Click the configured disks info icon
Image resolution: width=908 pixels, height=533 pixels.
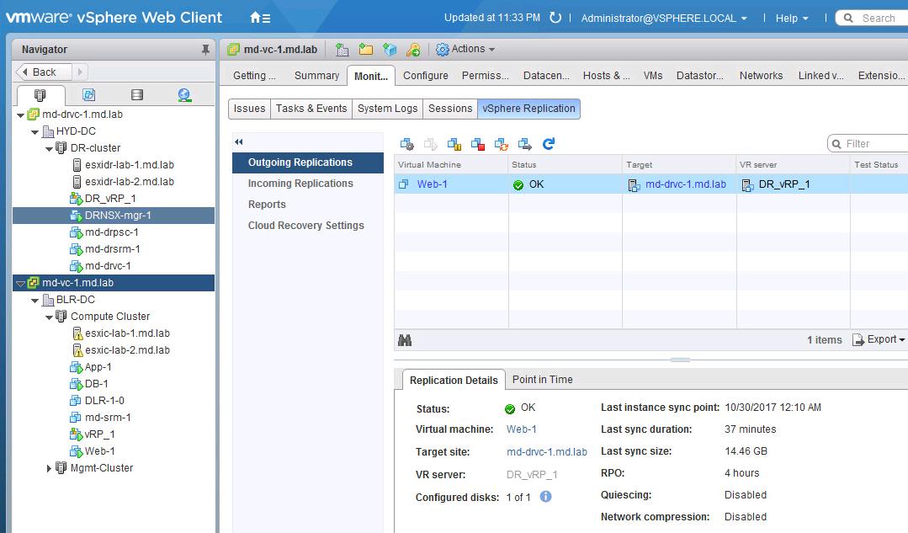coord(545,497)
